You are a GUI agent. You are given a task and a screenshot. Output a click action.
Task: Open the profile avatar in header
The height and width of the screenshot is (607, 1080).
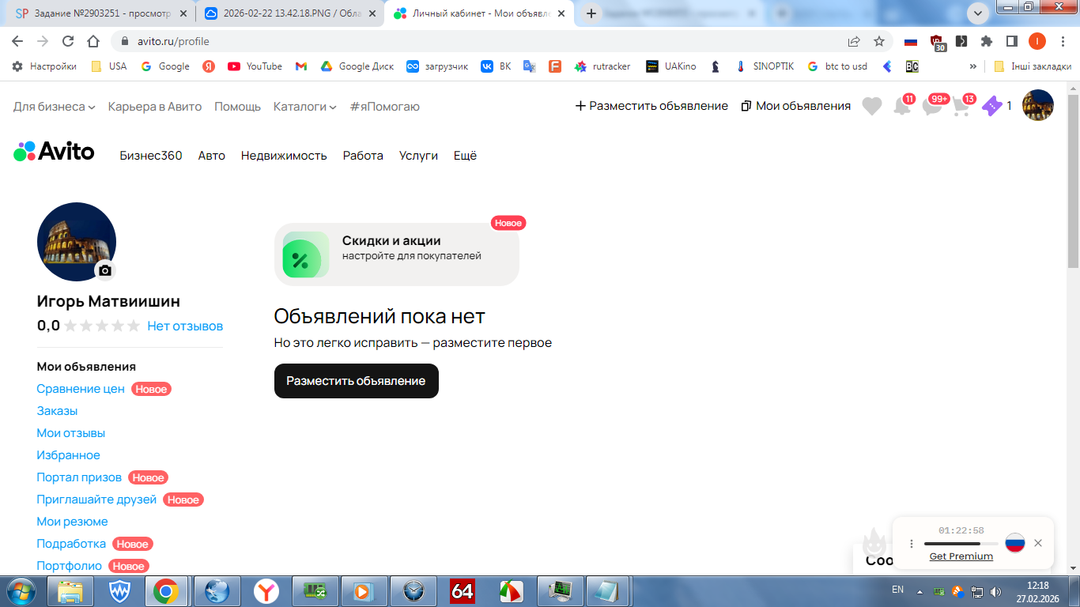click(1038, 105)
